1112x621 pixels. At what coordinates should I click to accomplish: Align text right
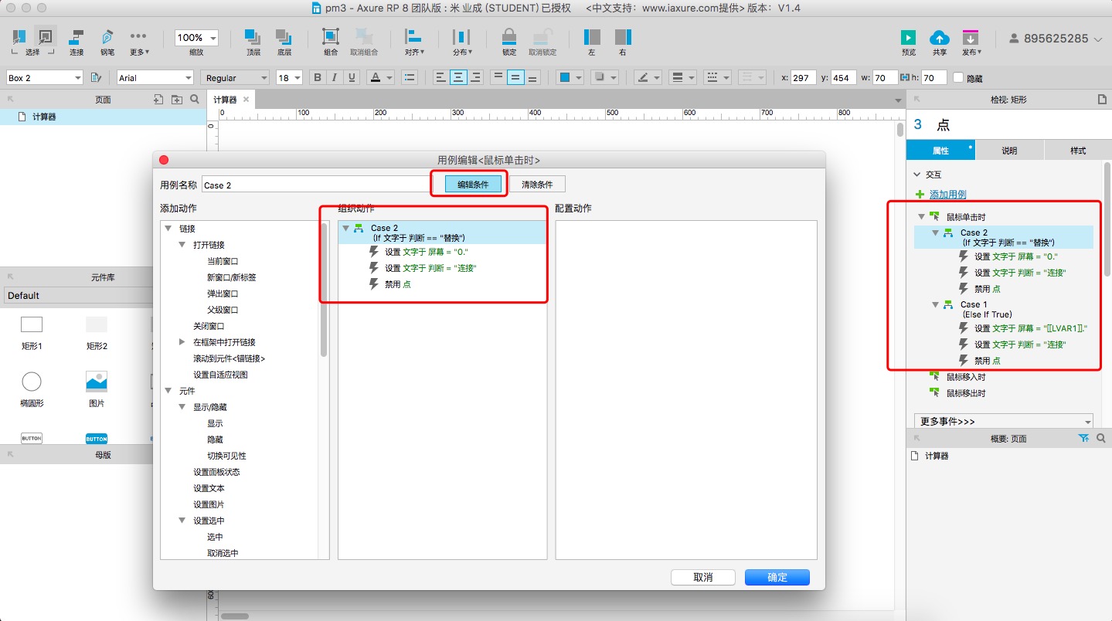point(476,77)
